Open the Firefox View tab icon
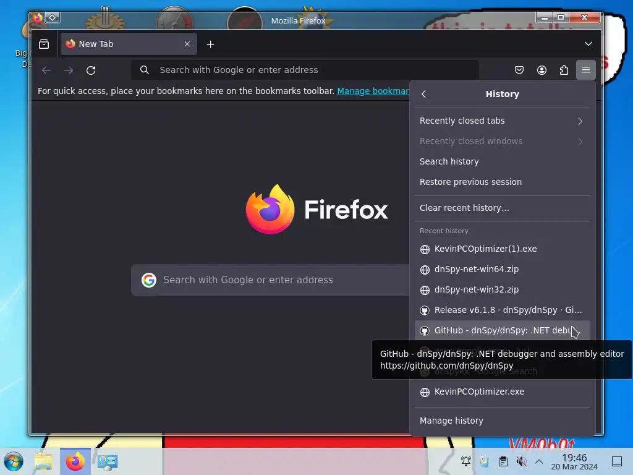633x475 pixels. pyautogui.click(x=44, y=44)
